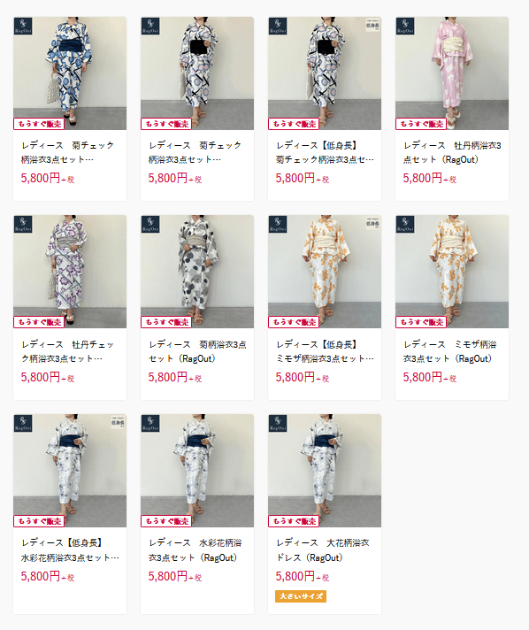Click もうすぐ販売 badge on gray chrysanthemum yukata
The image size is (529, 630).
pyautogui.click(x=166, y=322)
